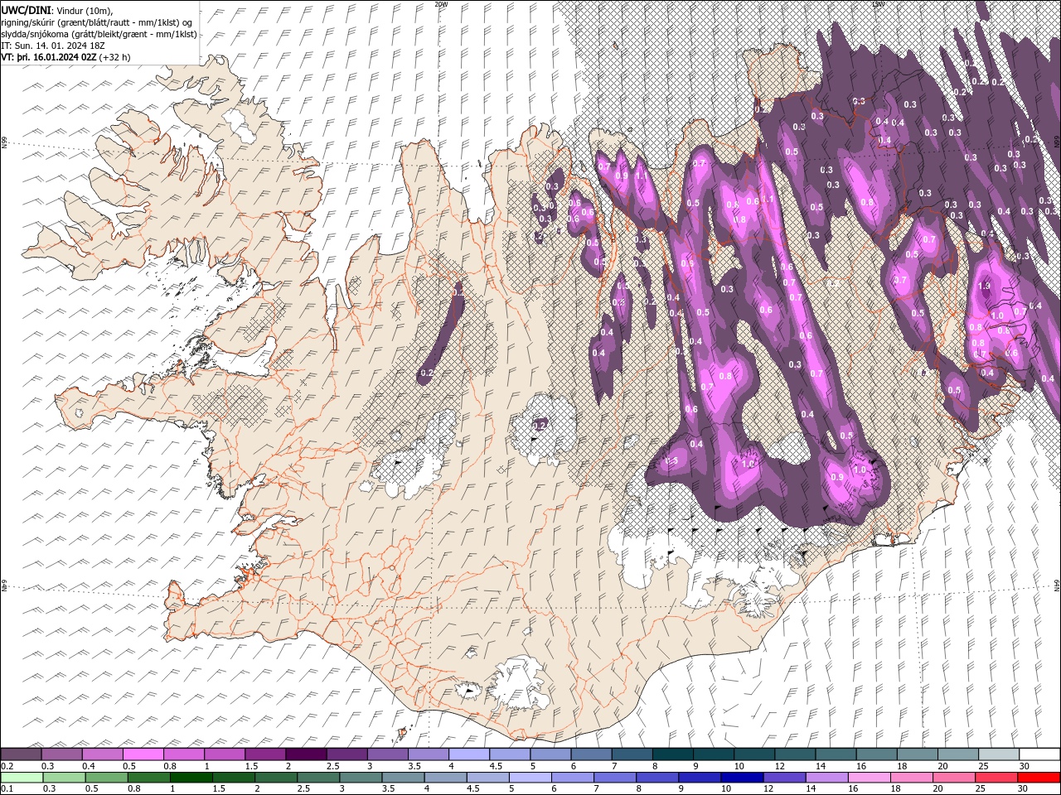1061x795 pixels.
Task: Pick the lower legend swatch starting at 4
Action: click(444, 778)
